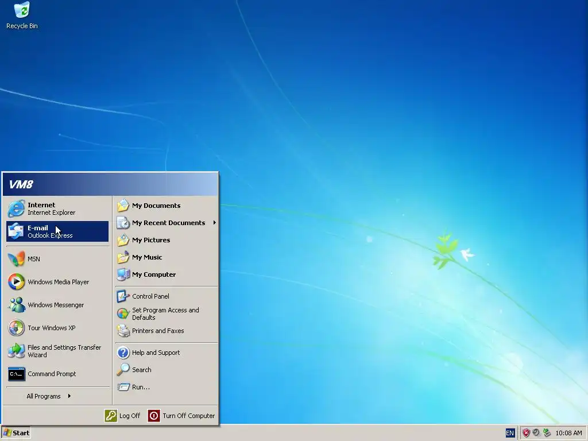Image resolution: width=588 pixels, height=441 pixels.
Task: Click the VM8 user name header
Action: click(x=21, y=184)
